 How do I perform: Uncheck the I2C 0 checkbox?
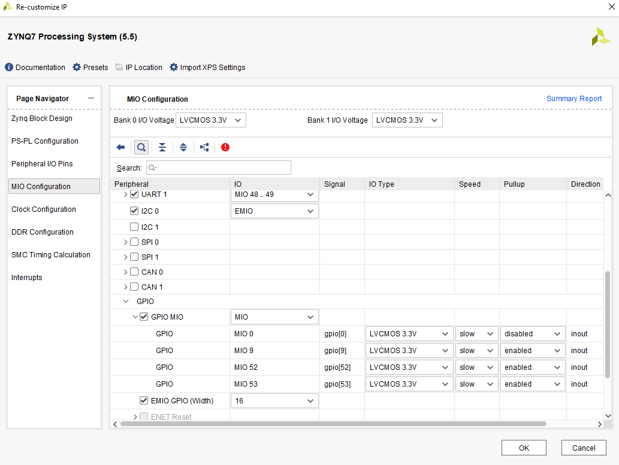(134, 211)
